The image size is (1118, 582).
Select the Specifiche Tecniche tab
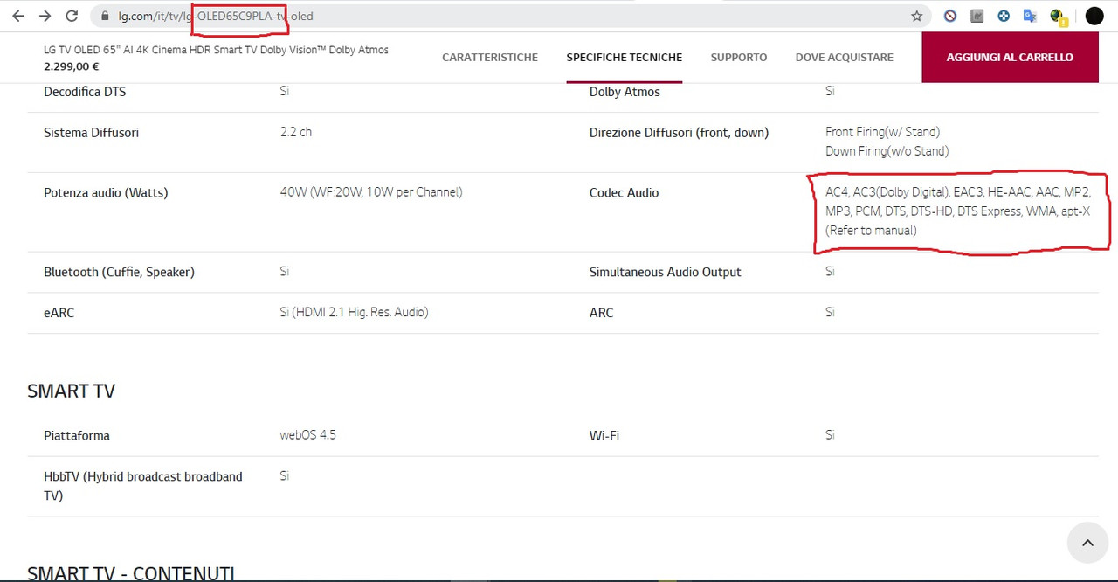624,57
